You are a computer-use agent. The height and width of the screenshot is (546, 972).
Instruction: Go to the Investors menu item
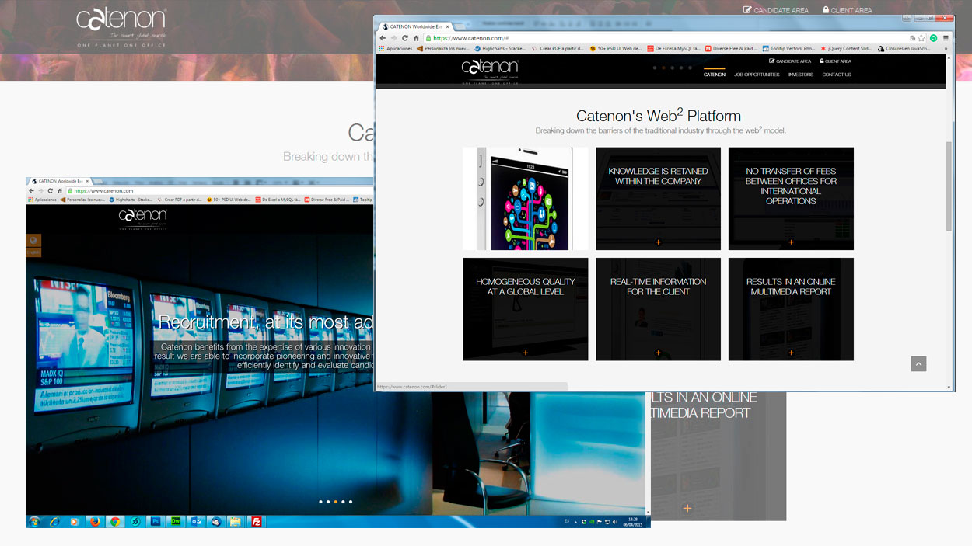click(800, 75)
